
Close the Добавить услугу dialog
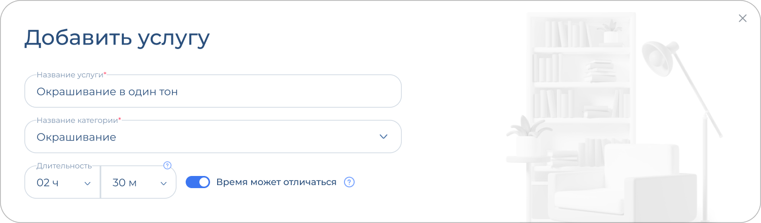[742, 19]
